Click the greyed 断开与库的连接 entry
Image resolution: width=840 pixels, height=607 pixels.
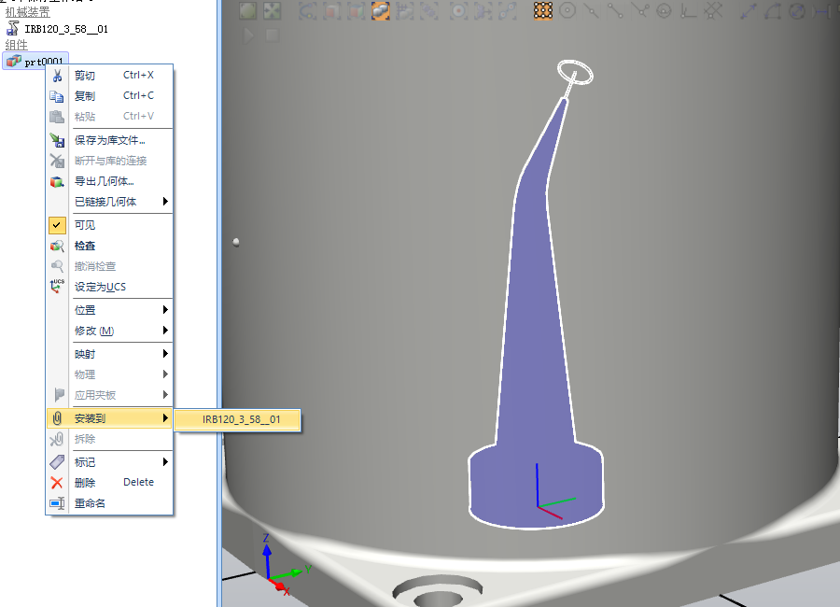110,161
